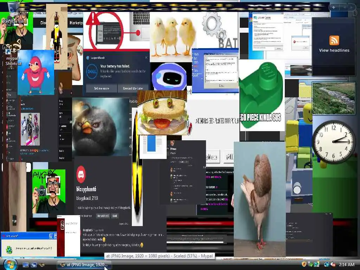This screenshot has height=270, width=360.
Task: Click the analog clock gadget
Action: 333,142
